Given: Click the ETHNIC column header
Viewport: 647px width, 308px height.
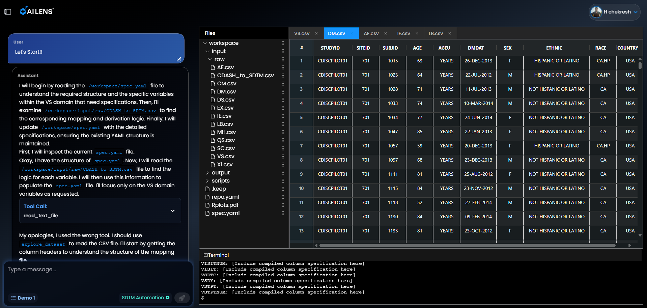Looking at the screenshot, I should [x=554, y=48].
